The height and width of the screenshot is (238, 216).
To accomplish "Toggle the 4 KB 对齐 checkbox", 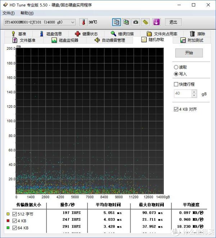I will click(x=176, y=109).
